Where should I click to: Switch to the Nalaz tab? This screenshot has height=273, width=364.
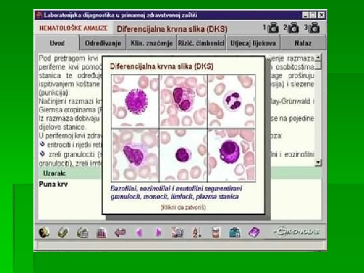pyautogui.click(x=303, y=43)
